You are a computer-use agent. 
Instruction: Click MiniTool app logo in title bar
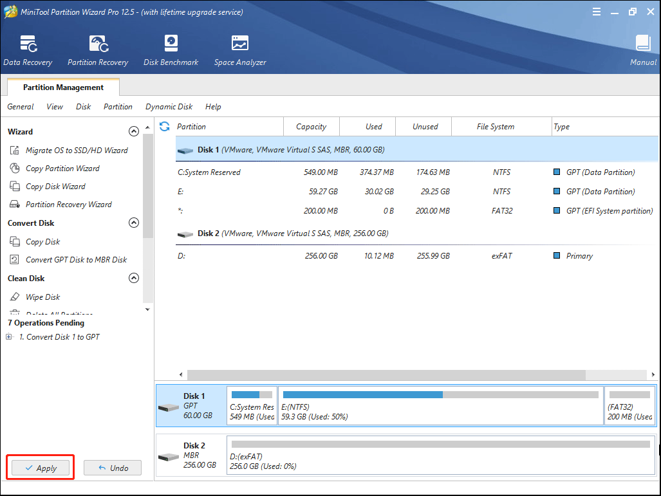(10, 12)
